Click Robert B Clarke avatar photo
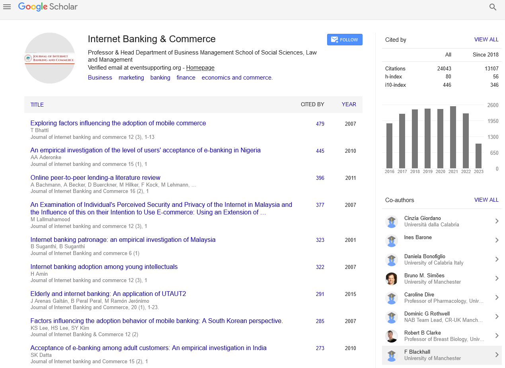505x368 pixels. (392, 336)
